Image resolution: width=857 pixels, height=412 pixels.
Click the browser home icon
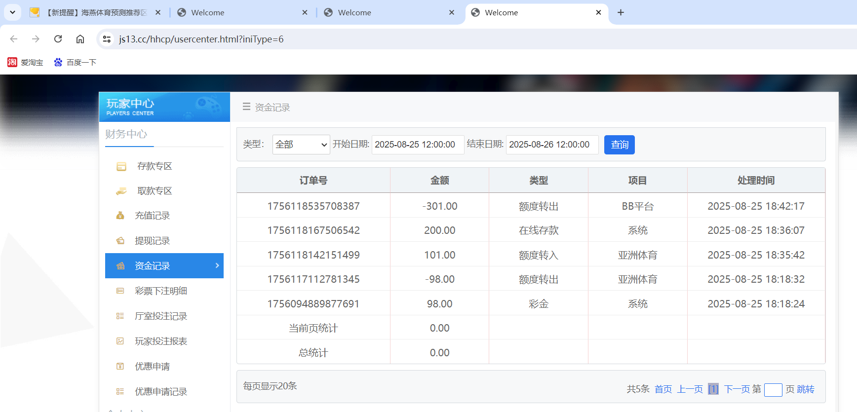click(80, 39)
